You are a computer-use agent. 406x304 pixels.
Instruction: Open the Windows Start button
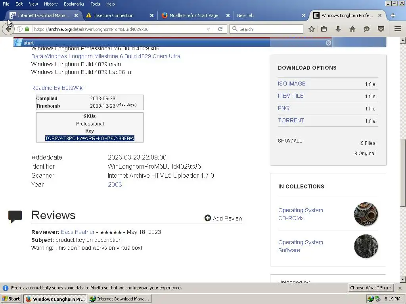(x=11, y=299)
